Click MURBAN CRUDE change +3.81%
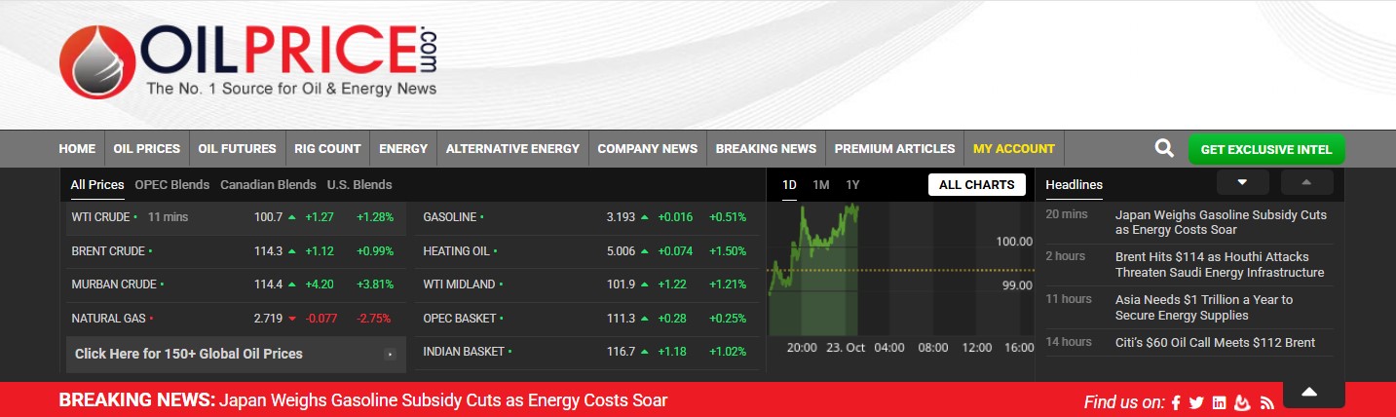1396x417 pixels. (375, 284)
